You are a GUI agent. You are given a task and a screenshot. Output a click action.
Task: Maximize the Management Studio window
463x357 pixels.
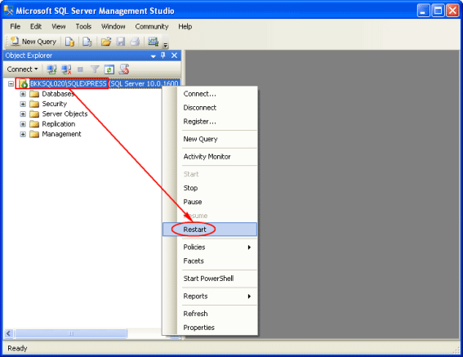tap(438, 11)
